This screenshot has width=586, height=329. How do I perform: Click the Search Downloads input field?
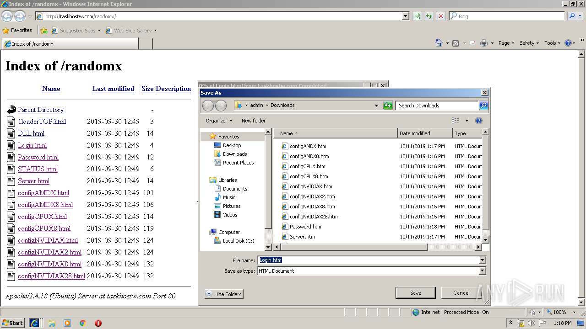pos(437,106)
